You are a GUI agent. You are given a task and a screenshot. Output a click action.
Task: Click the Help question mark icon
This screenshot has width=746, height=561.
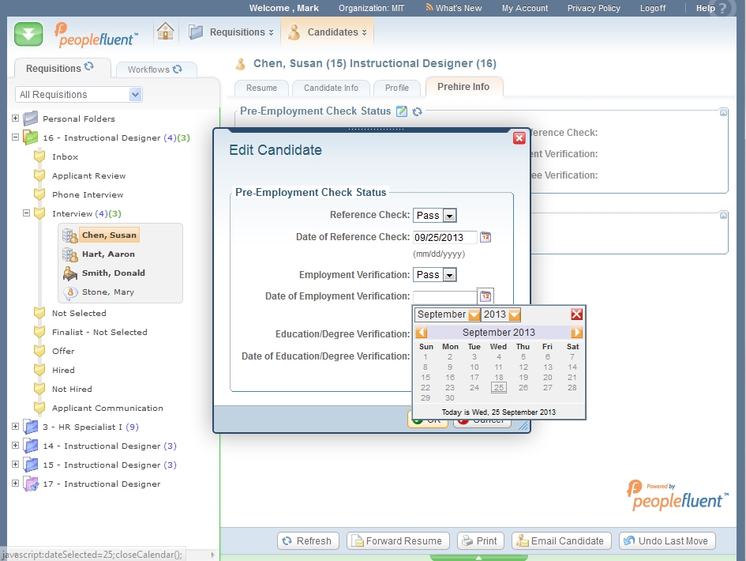pyautogui.click(x=722, y=9)
